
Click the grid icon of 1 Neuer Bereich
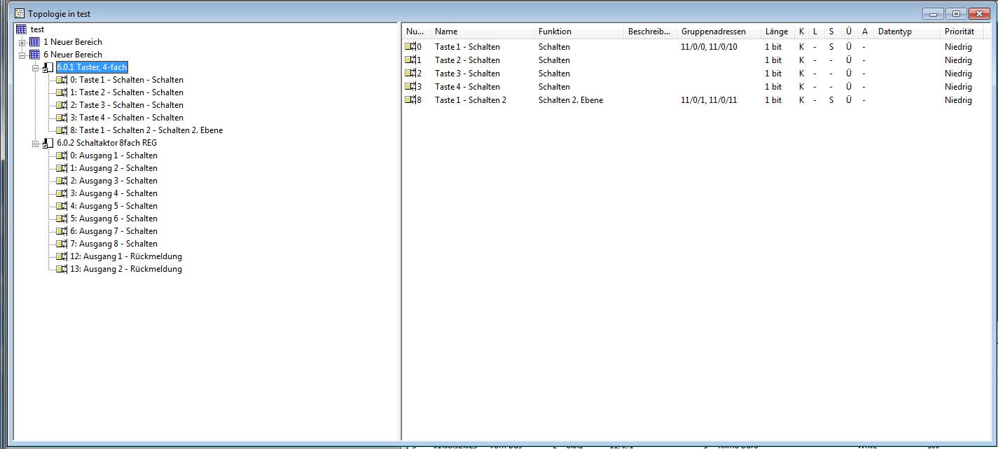[34, 42]
